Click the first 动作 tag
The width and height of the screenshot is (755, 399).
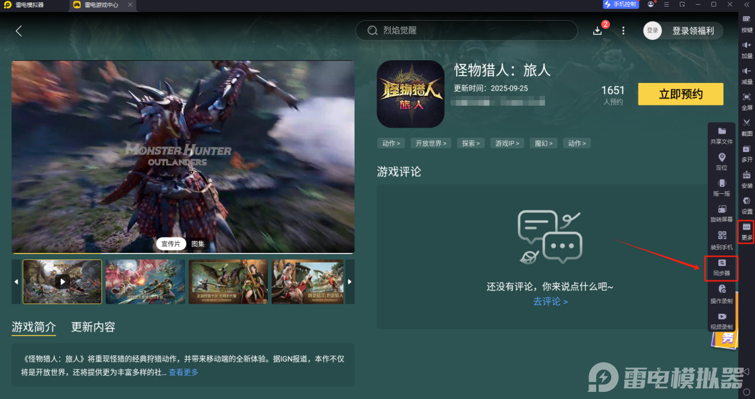click(392, 143)
